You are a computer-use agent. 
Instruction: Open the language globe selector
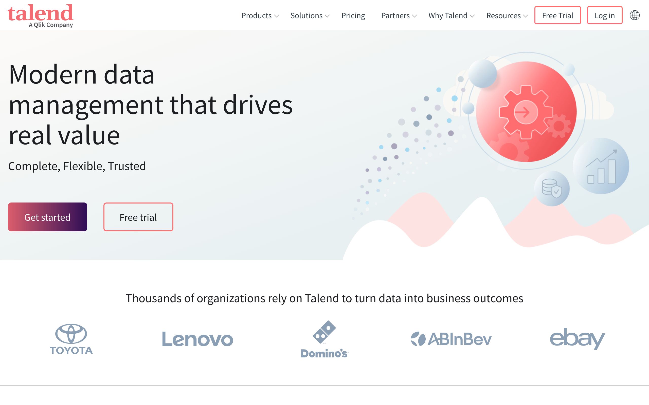pos(634,15)
